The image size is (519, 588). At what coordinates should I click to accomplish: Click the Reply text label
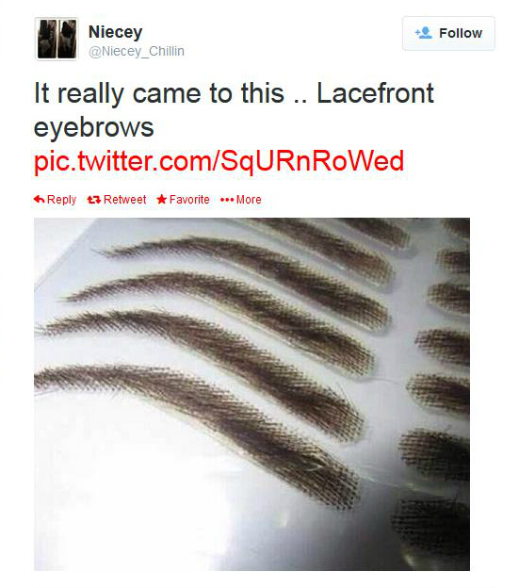(x=61, y=200)
